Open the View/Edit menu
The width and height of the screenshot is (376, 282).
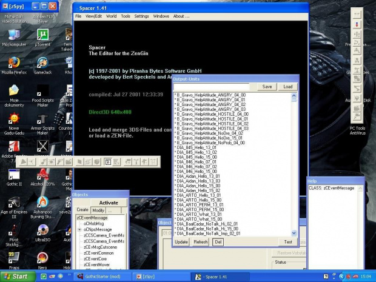[x=93, y=16]
